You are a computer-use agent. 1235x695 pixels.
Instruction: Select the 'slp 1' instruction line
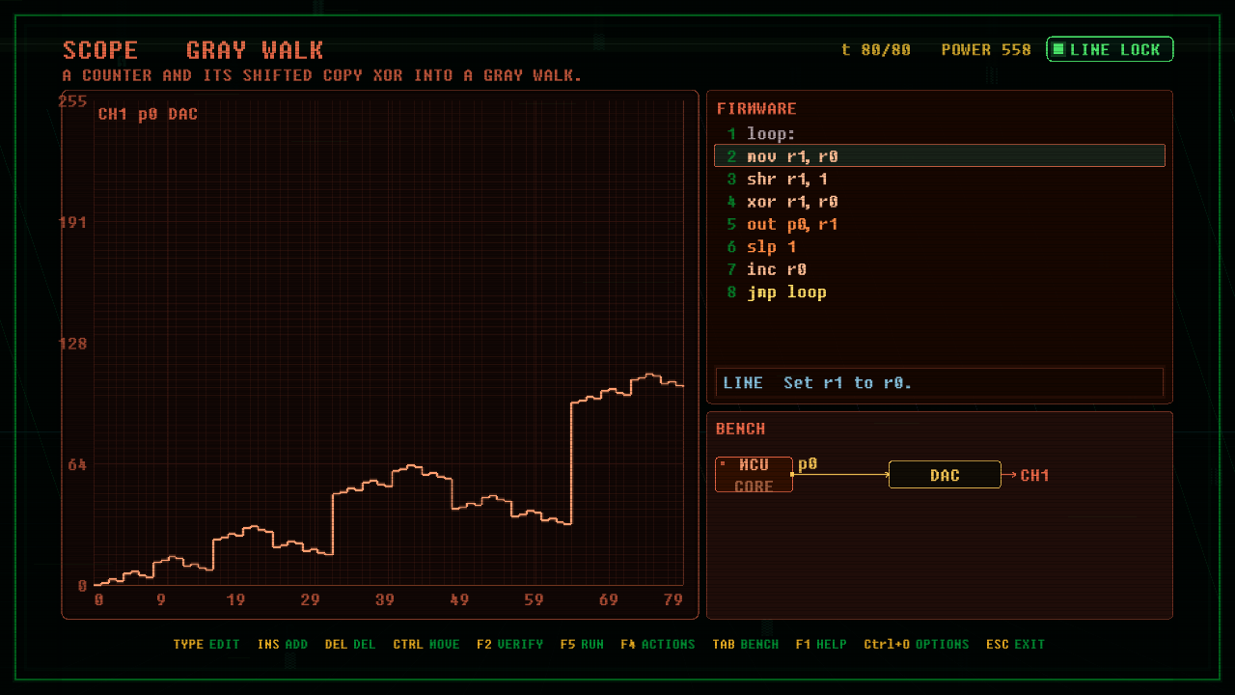tap(940, 247)
